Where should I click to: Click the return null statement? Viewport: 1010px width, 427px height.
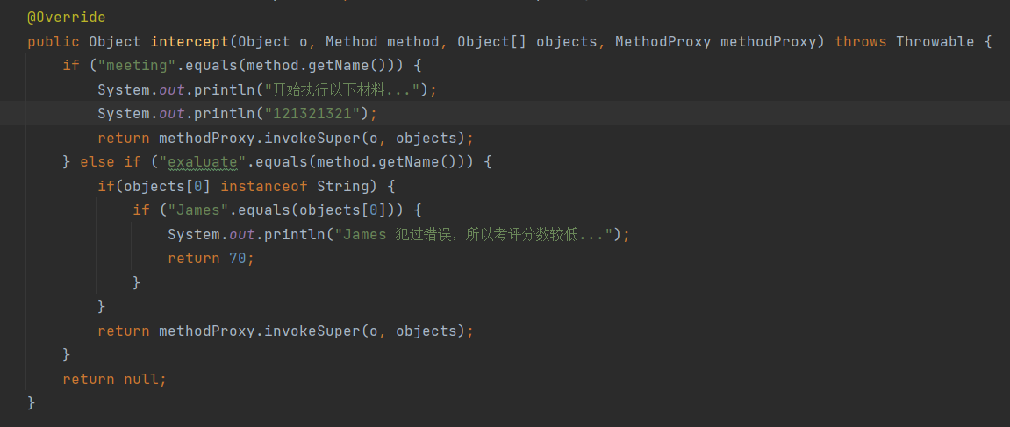(x=115, y=380)
